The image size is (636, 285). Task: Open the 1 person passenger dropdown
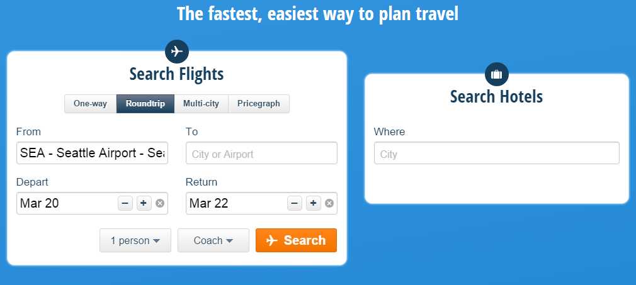click(x=135, y=240)
